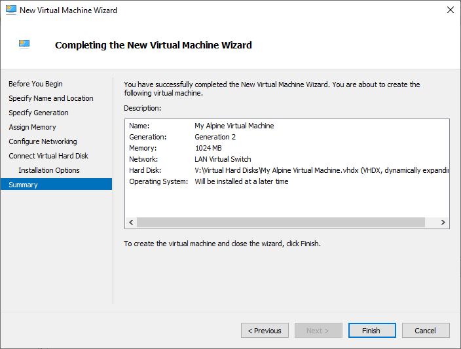The image size is (461, 349).
Task: Click the left arrow of the description scrollbar
Action: pos(131,223)
